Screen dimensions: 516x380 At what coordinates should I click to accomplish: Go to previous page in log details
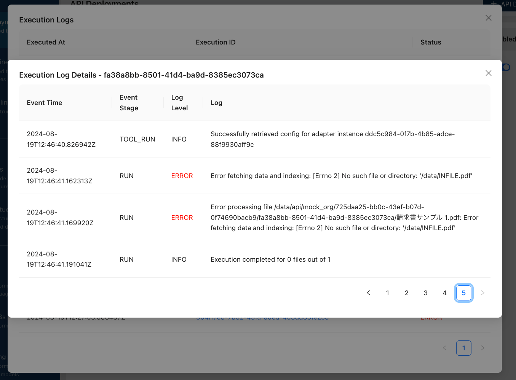coord(368,293)
